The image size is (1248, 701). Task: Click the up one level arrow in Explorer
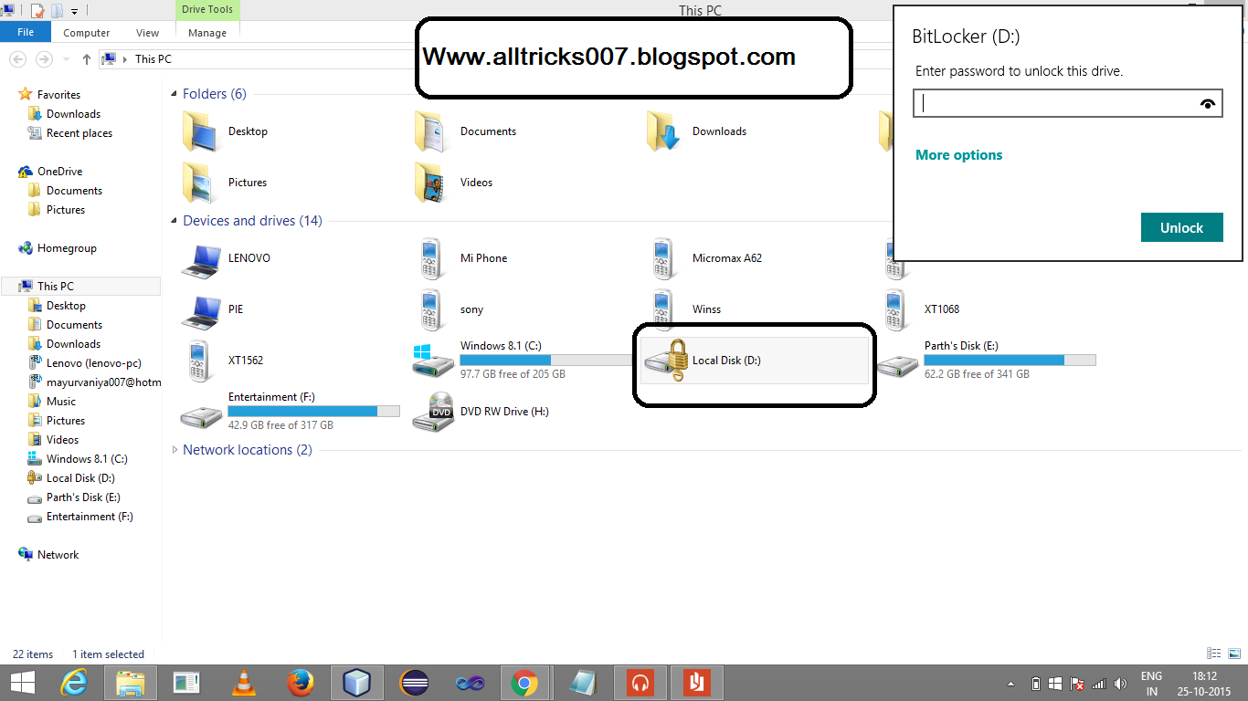(86, 58)
